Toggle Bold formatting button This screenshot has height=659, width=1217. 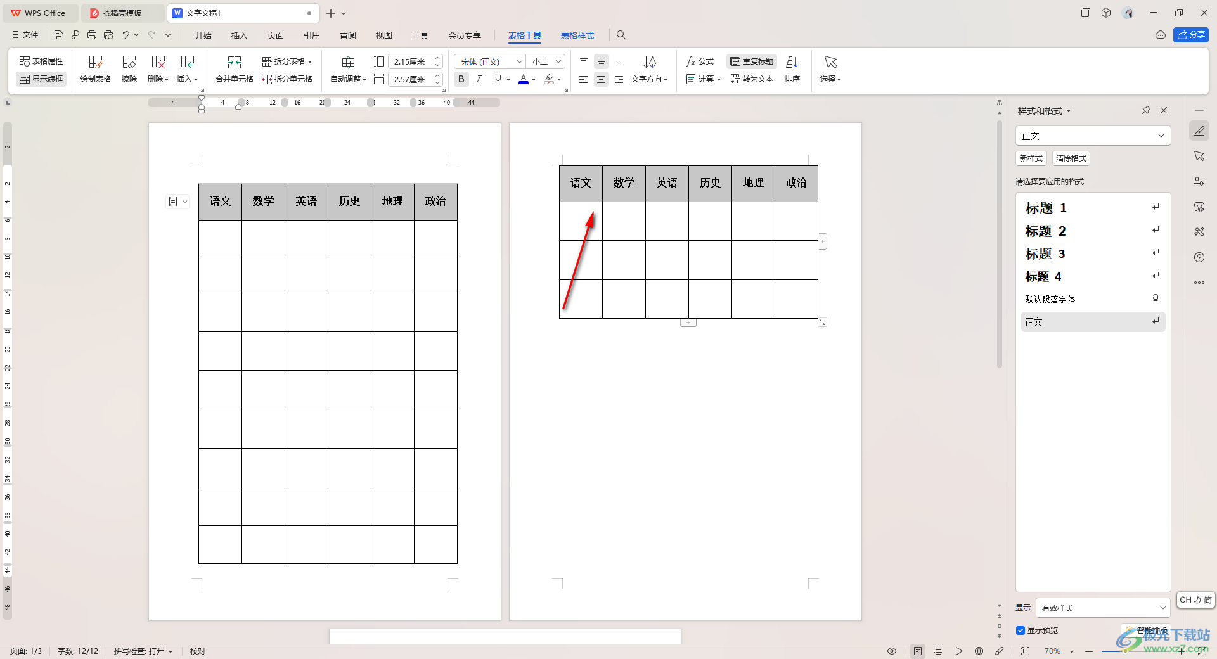pos(461,79)
